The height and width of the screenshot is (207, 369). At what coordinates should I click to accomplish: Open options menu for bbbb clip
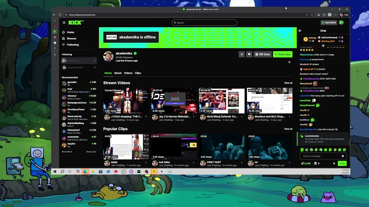(146, 162)
